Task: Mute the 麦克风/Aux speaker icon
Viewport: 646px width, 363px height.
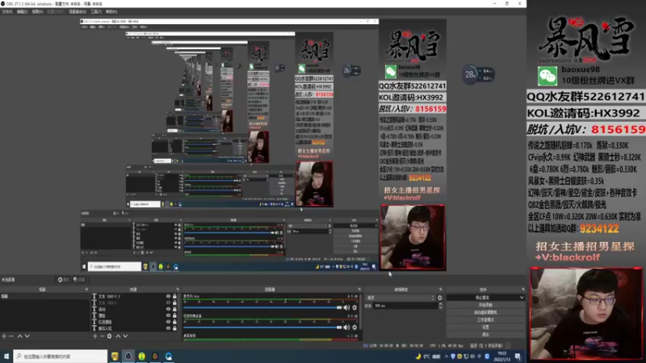Action: [x=346, y=307]
